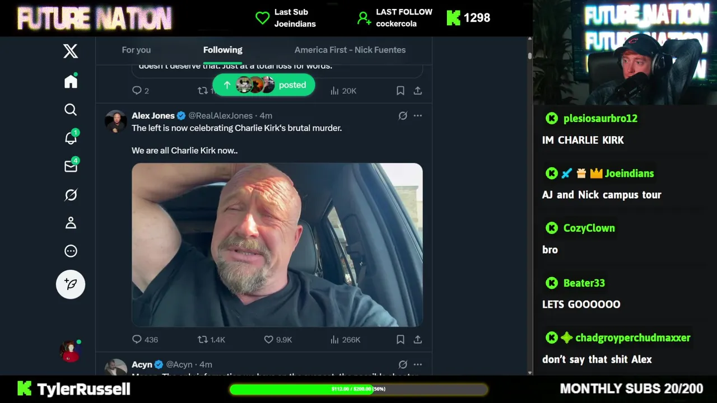Switch to America First - Nick Fuentes tab

(350, 50)
